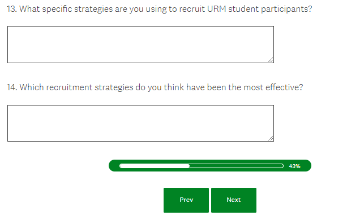Click the 43% progress label
347x220 pixels.
(x=294, y=166)
